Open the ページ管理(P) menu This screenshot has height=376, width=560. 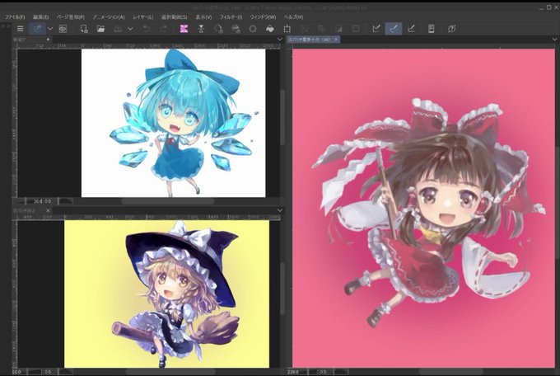[x=71, y=16]
